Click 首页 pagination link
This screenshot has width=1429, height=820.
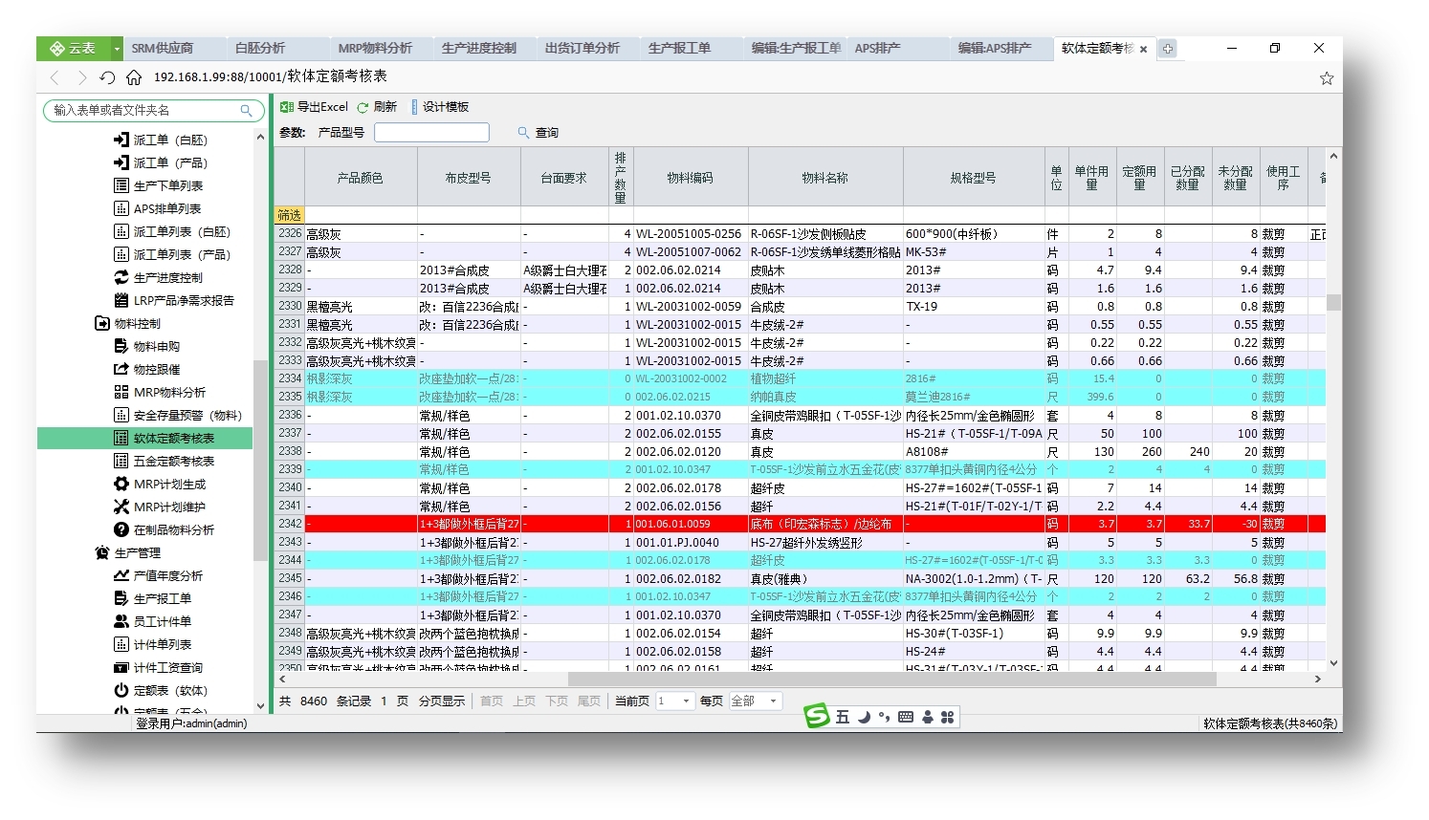point(492,701)
